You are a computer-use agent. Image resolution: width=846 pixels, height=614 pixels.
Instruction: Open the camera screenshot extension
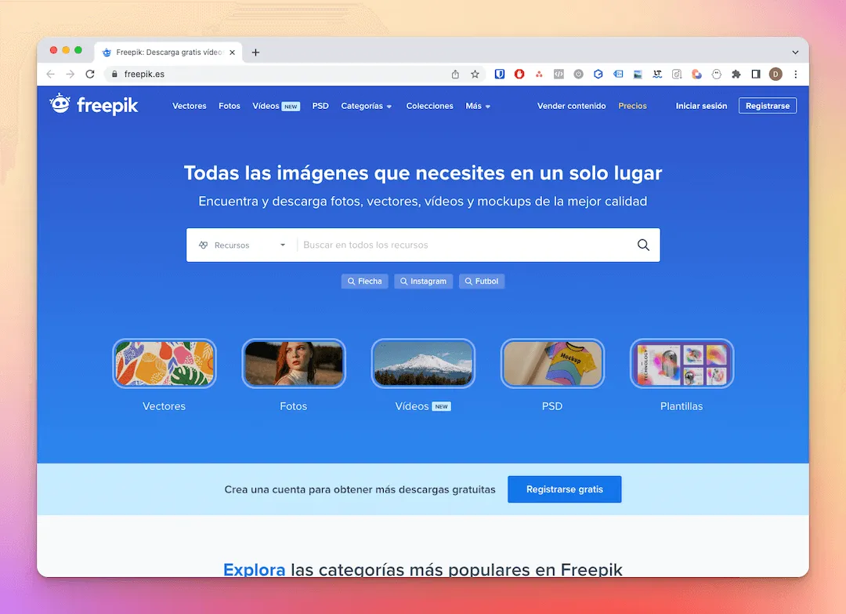coord(677,74)
